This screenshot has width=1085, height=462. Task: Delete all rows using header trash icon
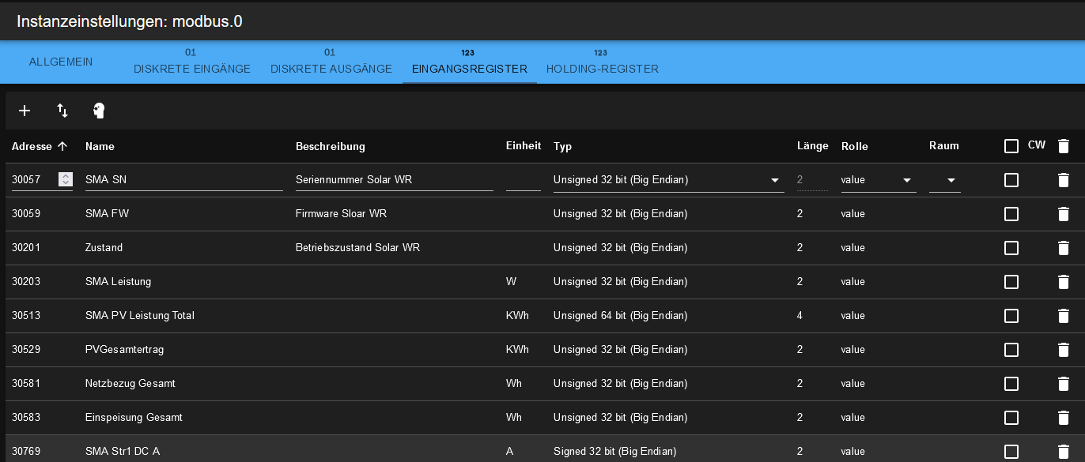pos(1064,146)
